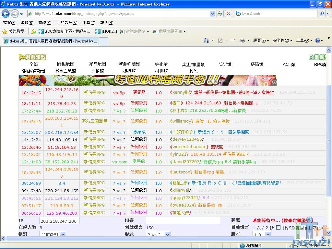This screenshot has height=249, width=332.
Task: Open the address bar history dropdown
Action: (x=212, y=14)
